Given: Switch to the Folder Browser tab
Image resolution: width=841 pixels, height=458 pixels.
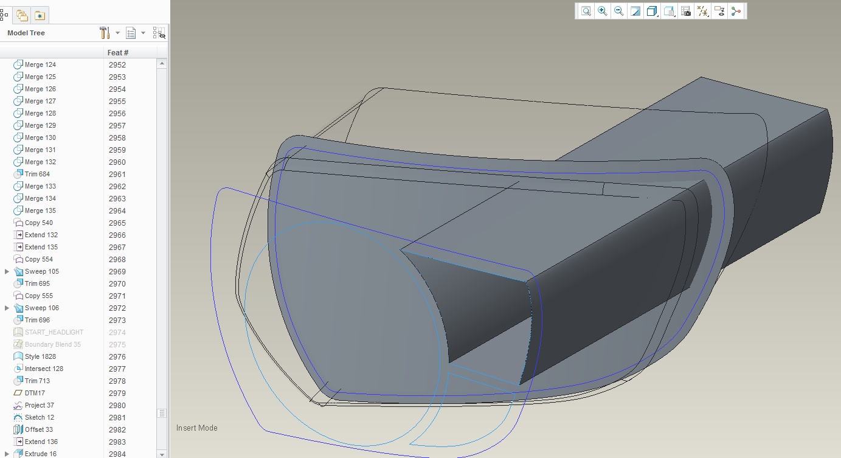Looking at the screenshot, I should (x=22, y=15).
